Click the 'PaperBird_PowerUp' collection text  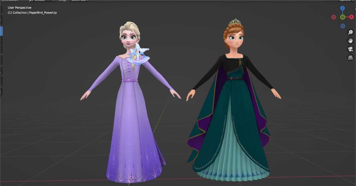pyautogui.click(x=43, y=13)
